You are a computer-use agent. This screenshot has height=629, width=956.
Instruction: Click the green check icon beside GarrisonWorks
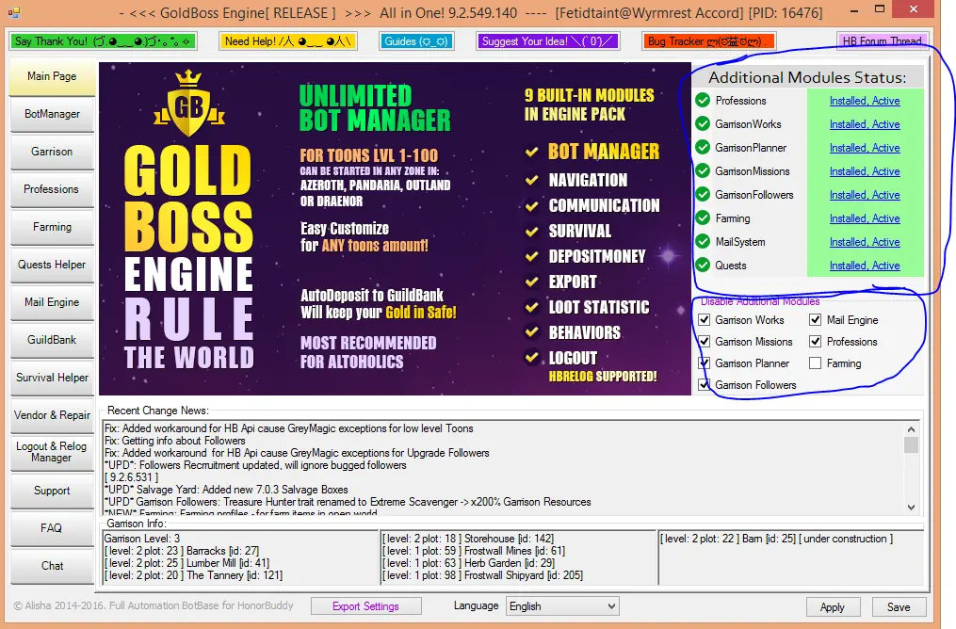tap(703, 123)
